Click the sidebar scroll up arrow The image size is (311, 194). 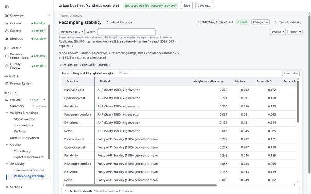tap(49, 15)
